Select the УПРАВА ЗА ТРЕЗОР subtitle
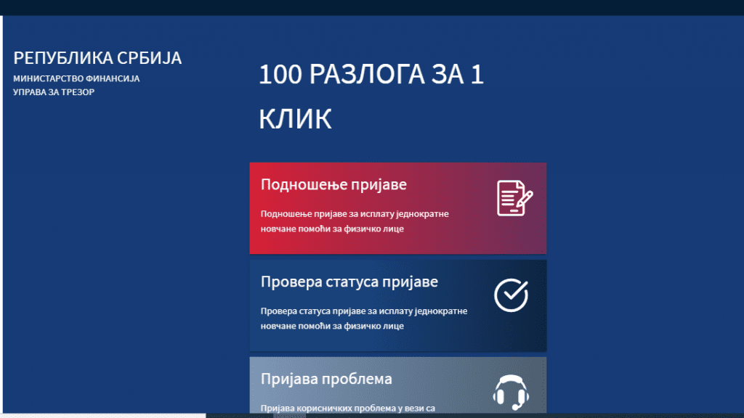 [54, 92]
